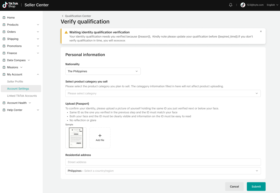The width and height of the screenshot is (280, 193).
Task: Dismiss the identity verification warning banner
Action: coord(261,31)
